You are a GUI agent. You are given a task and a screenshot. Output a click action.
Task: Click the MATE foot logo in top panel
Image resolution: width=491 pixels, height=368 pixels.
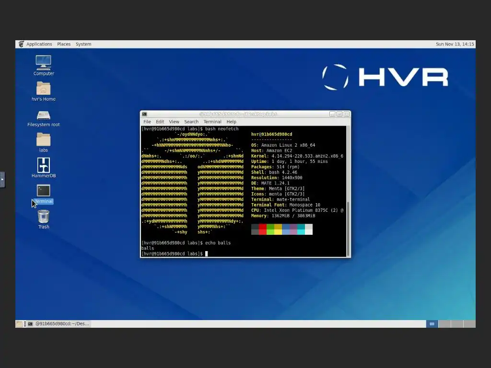click(x=21, y=44)
